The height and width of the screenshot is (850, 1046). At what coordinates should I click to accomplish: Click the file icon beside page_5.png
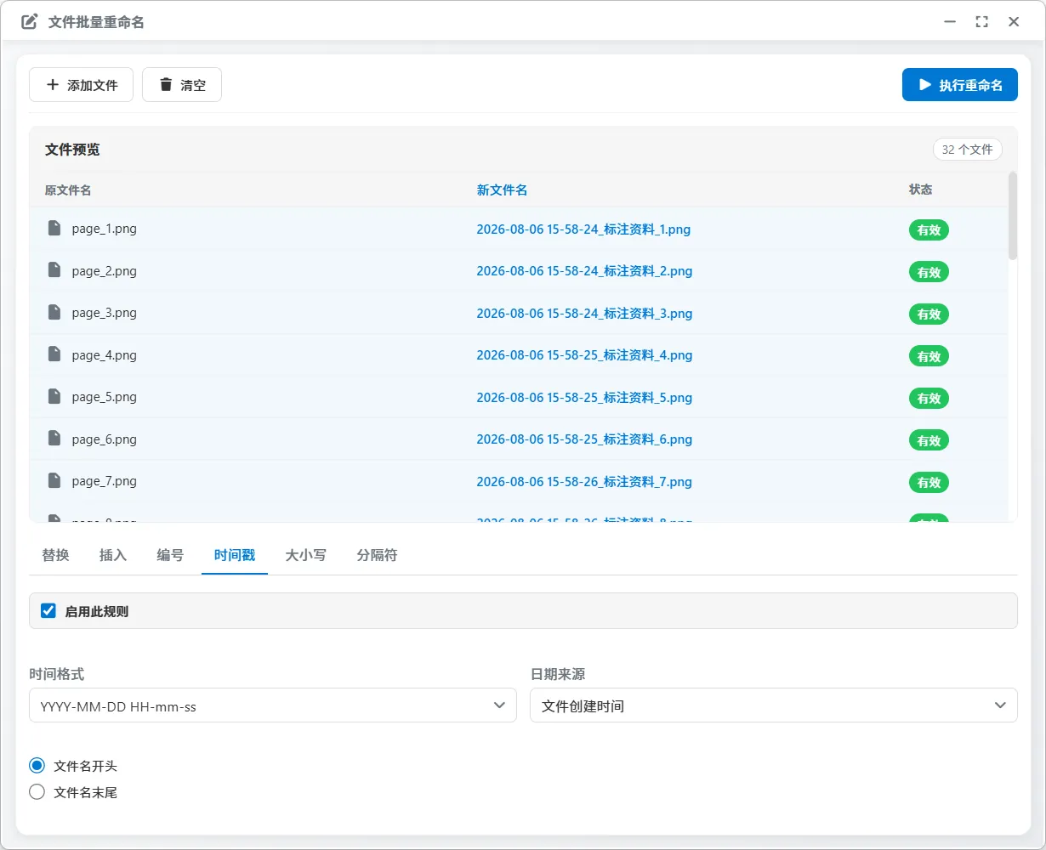click(54, 396)
